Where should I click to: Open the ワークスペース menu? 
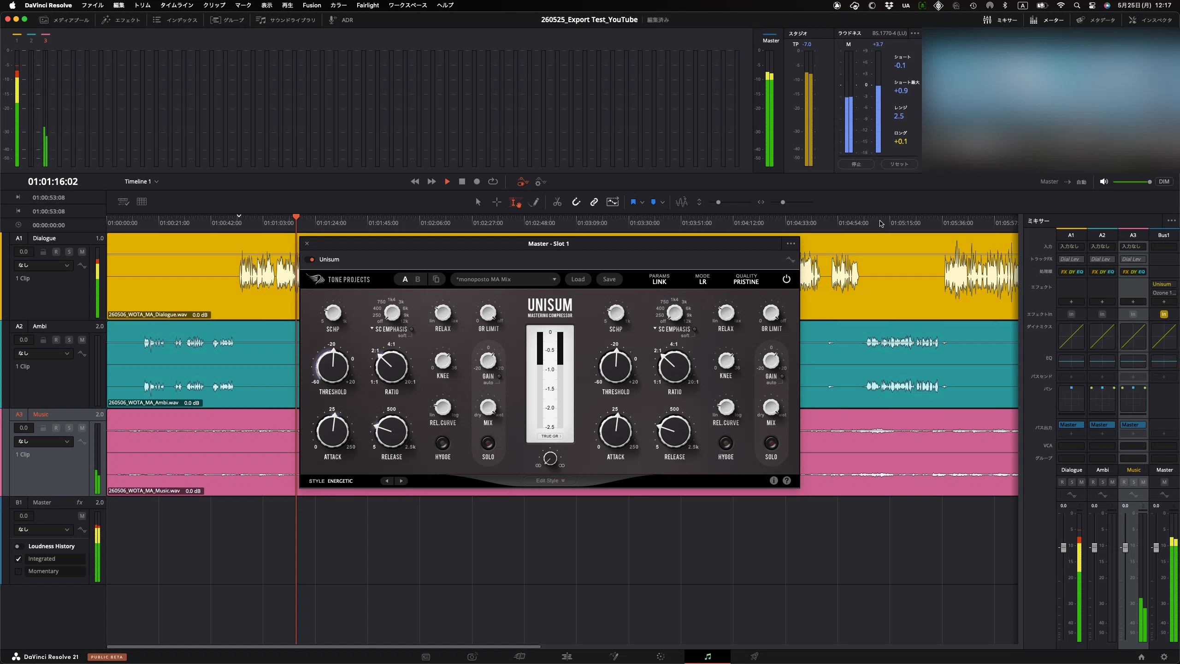(407, 6)
